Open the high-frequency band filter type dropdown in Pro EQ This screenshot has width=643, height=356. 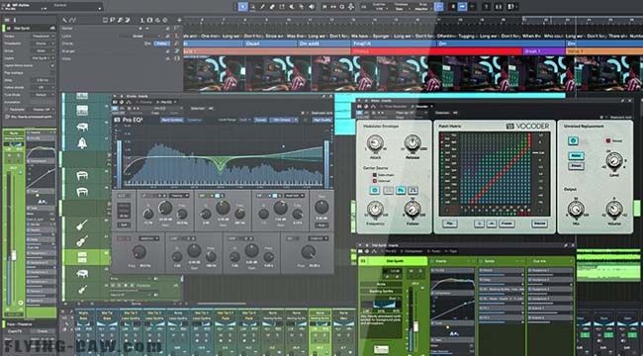point(295,196)
